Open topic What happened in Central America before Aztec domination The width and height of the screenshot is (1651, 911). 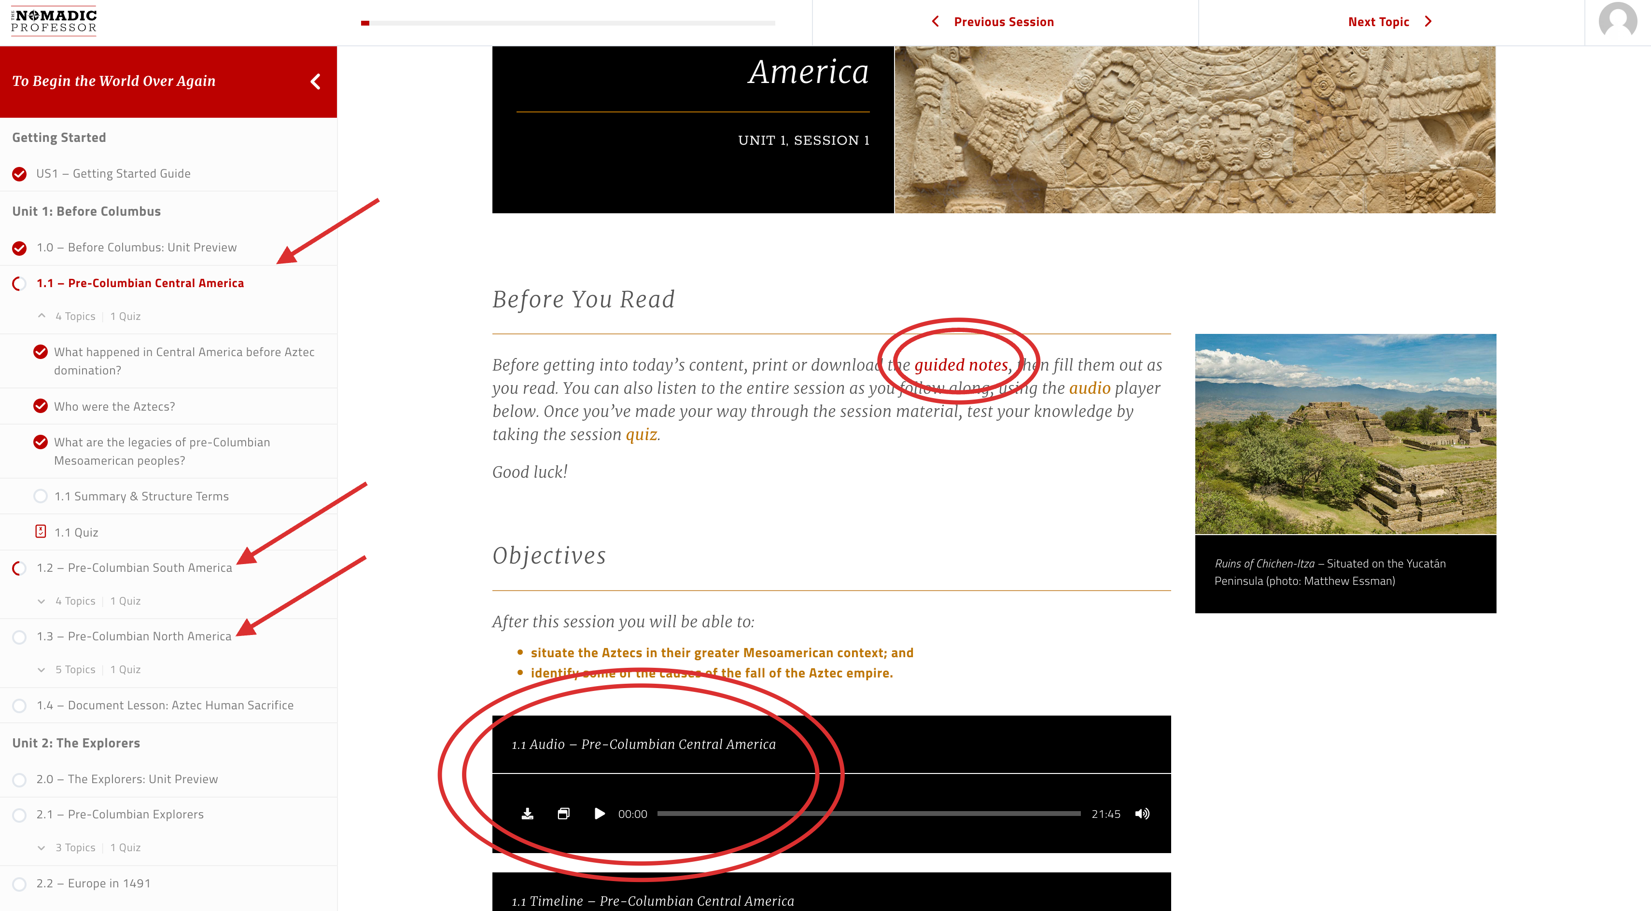click(184, 360)
